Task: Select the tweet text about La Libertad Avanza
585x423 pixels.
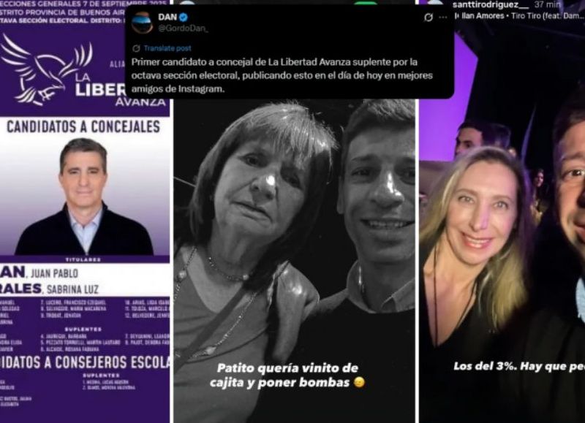Action: (282, 75)
